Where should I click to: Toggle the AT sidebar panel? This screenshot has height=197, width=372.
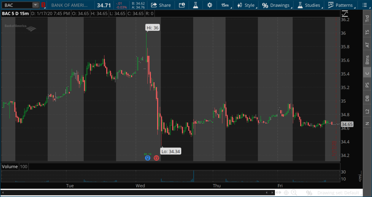[367, 45]
